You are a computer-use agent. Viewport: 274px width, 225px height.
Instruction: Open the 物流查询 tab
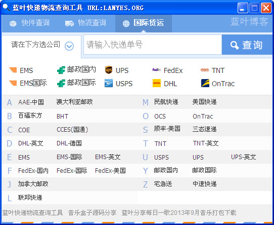pos(85,23)
